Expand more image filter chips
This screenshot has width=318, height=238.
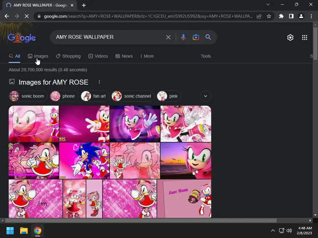tap(206, 96)
